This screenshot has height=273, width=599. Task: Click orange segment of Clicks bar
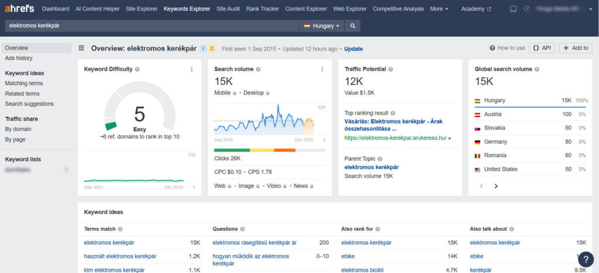click(285, 150)
